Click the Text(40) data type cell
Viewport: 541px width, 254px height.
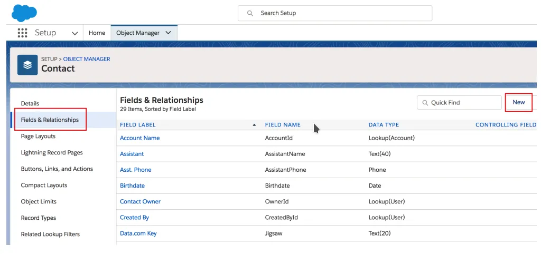[x=379, y=154]
